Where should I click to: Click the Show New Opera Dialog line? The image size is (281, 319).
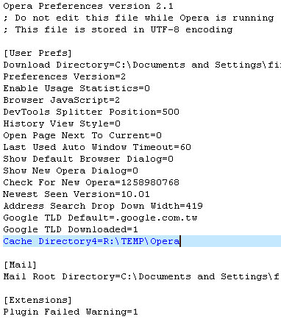pyautogui.click(x=71, y=171)
